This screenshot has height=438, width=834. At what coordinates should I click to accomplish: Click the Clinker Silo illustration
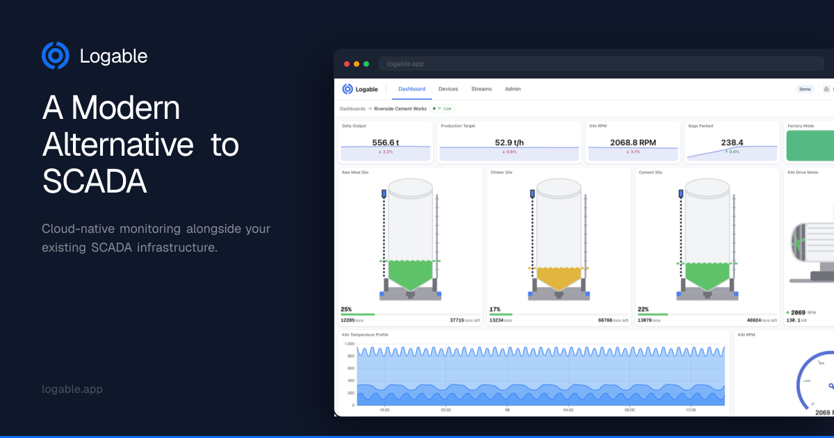(558, 239)
